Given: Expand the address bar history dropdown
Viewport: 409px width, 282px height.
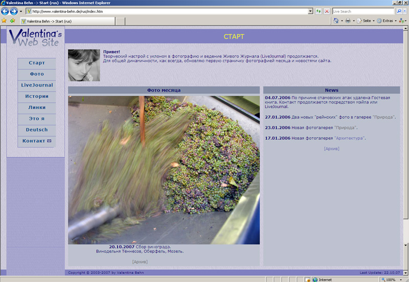Looking at the screenshot, I should 310,11.
